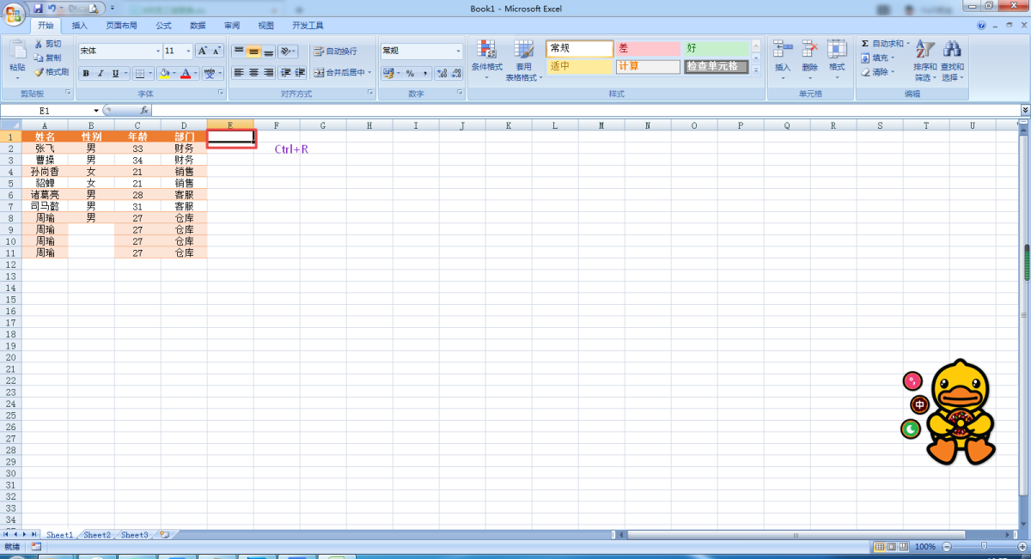
Task: Click the Cut (剪切) scissors icon
Action: click(39, 44)
